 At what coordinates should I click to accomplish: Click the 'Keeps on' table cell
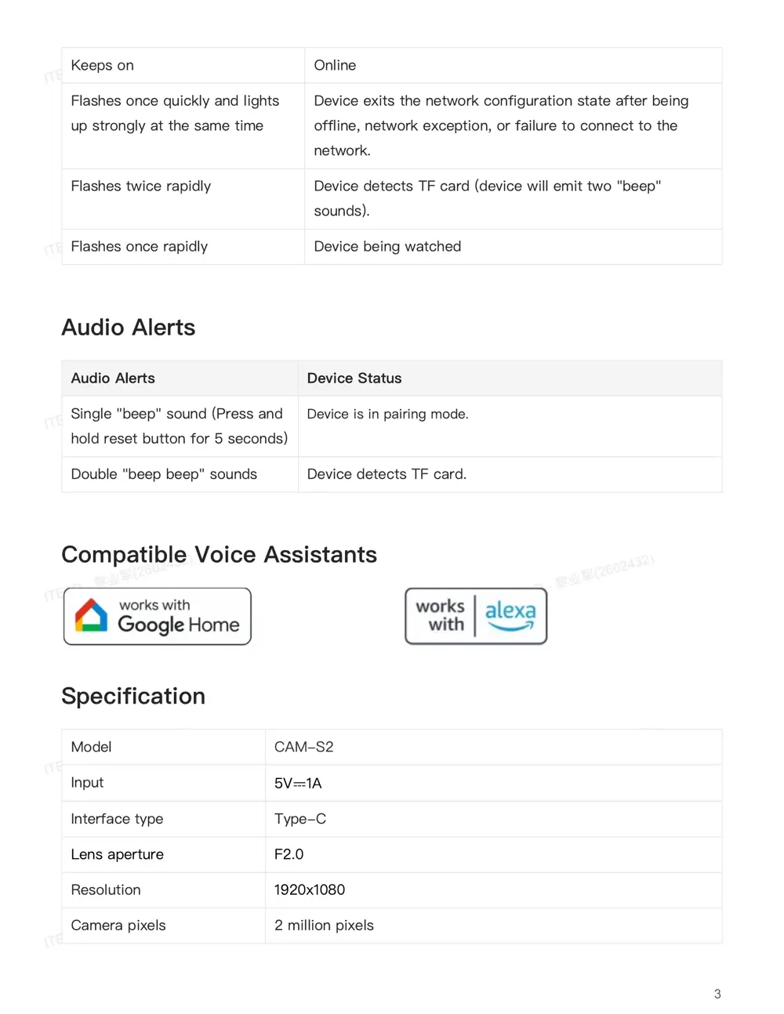click(x=103, y=65)
